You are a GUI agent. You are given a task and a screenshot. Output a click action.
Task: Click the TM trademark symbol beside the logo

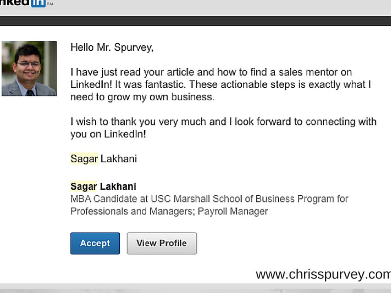click(50, 4)
